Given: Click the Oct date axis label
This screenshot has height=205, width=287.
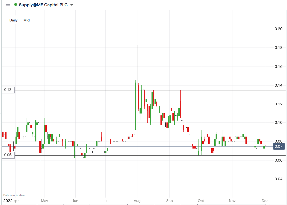Looking at the screenshot, I should tap(201, 201).
